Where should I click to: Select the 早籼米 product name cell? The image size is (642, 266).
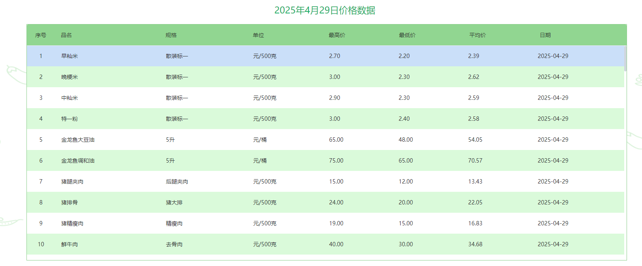coord(70,56)
